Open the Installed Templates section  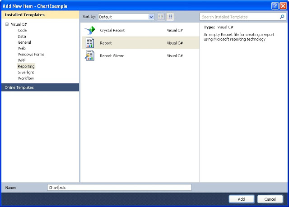(x=40, y=15)
